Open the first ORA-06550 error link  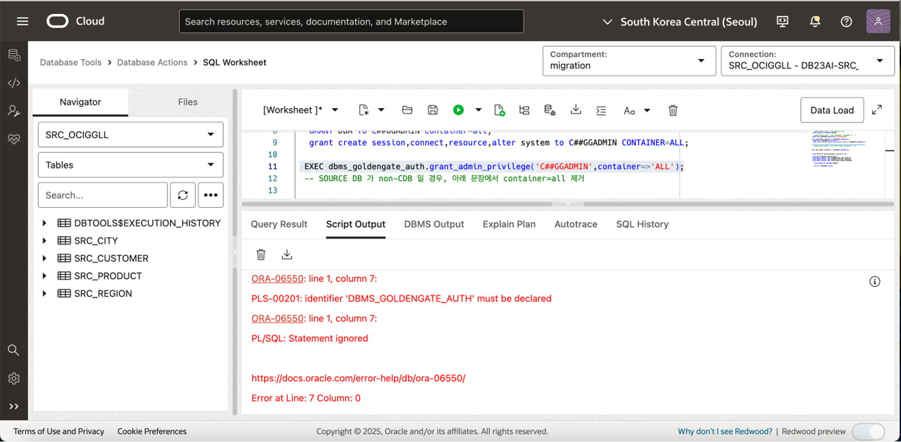click(277, 279)
